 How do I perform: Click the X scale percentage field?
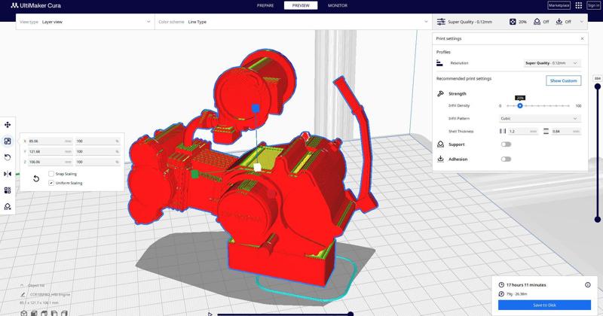point(98,141)
